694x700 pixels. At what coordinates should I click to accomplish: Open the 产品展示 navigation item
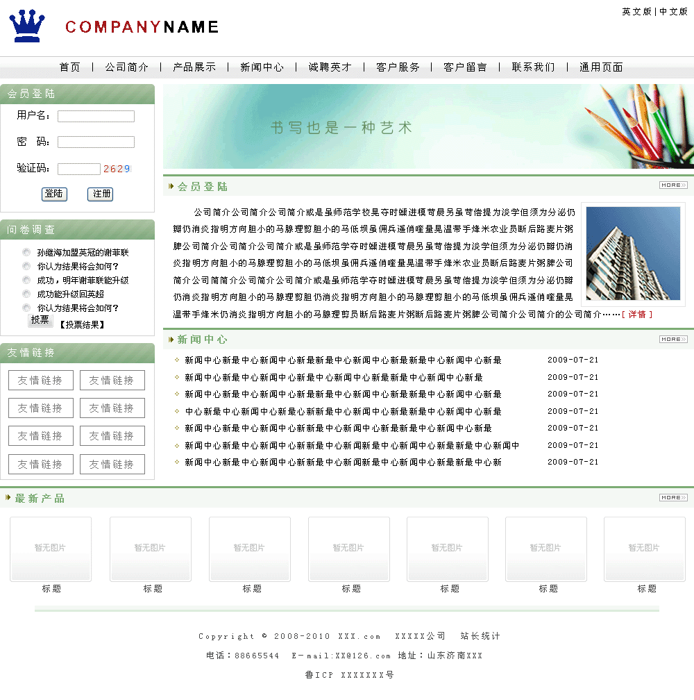194,67
